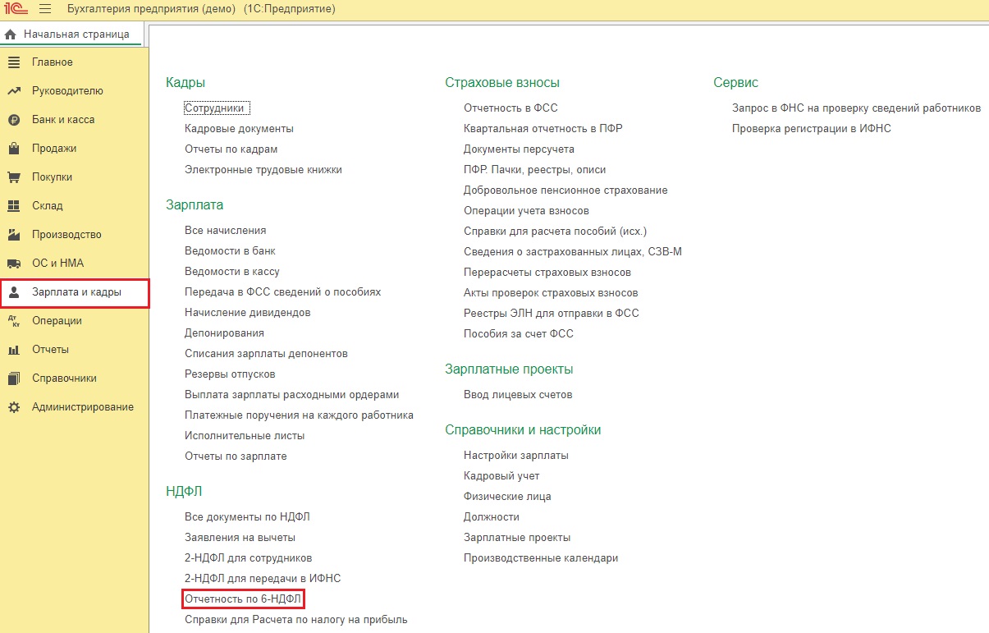Screen dimensions: 989x633
Task: Open Сведения о застрахованных лицах, СЗВ-М
Action: pyautogui.click(x=573, y=252)
